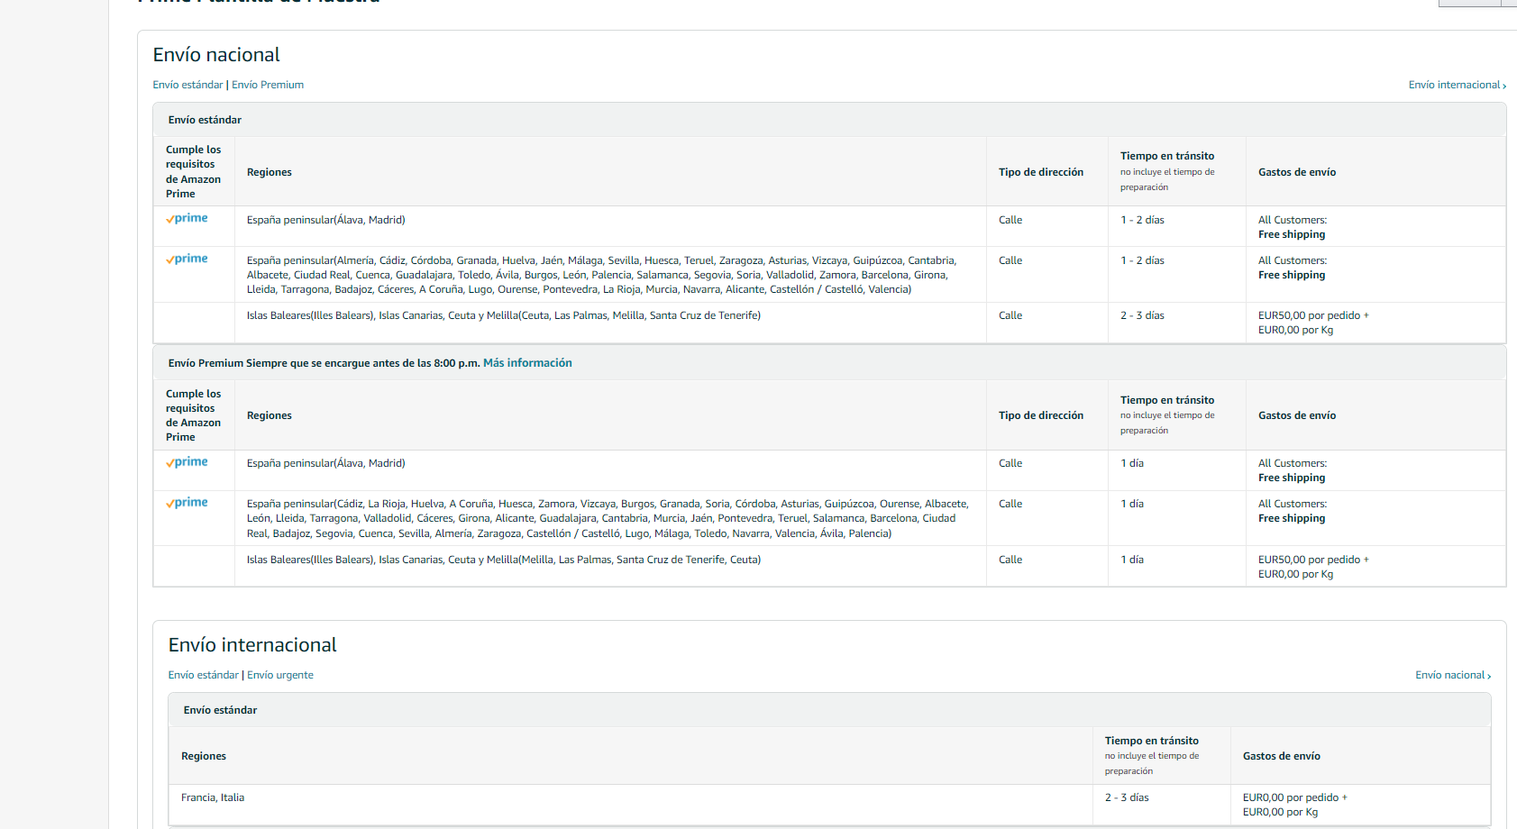Click the Prime badge beside standard shipping Almería, Cádiz regions
The width and height of the screenshot is (1517, 829).
(187, 260)
